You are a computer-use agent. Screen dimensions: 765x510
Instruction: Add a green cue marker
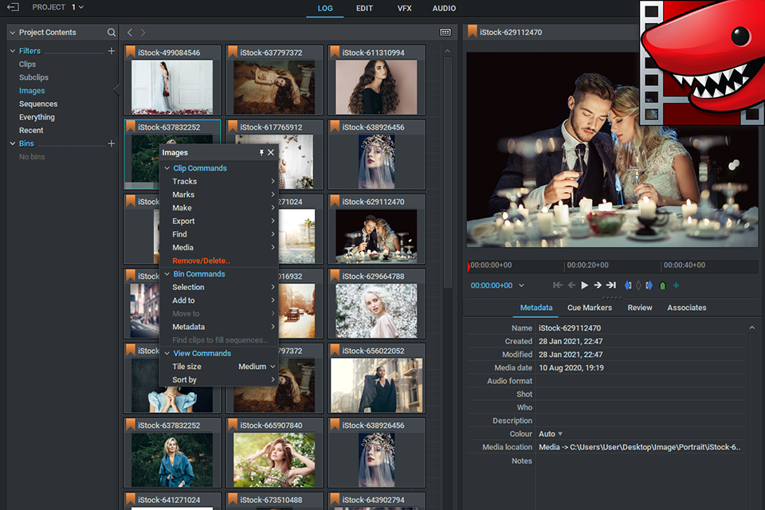(x=662, y=285)
